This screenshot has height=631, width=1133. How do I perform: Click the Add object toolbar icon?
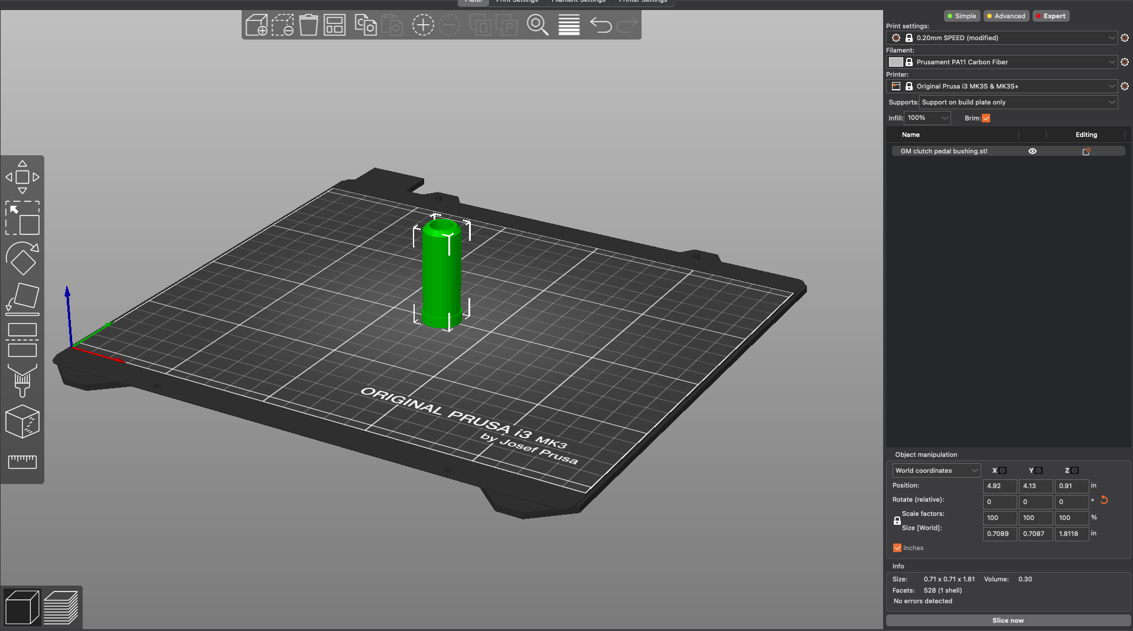pyautogui.click(x=256, y=25)
